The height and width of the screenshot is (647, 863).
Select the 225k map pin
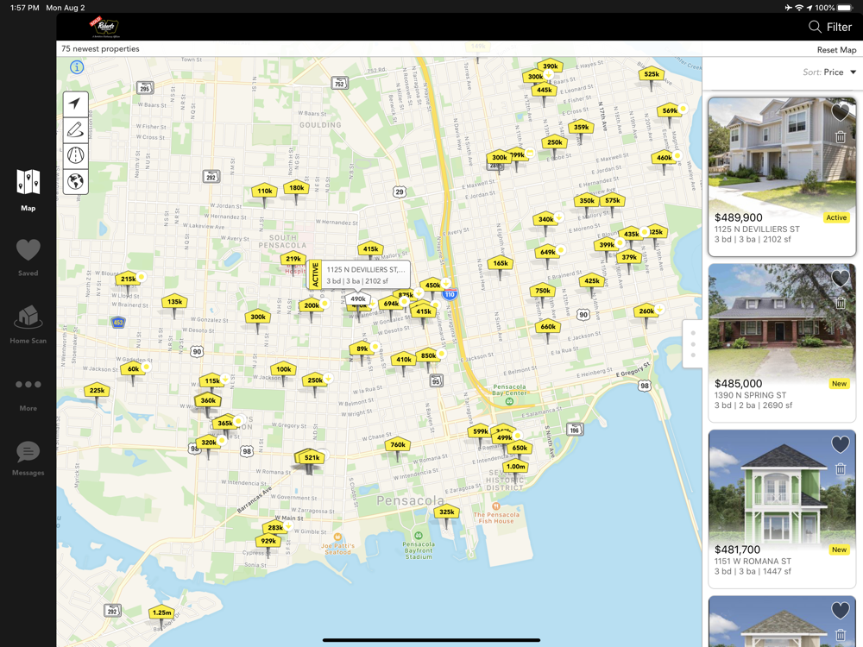[x=97, y=390]
